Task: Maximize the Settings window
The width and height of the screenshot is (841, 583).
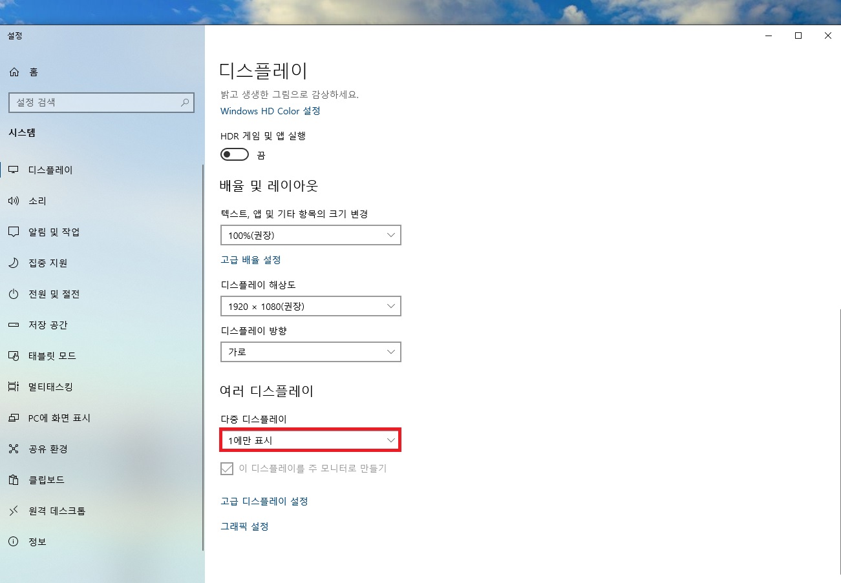Action: coord(798,36)
